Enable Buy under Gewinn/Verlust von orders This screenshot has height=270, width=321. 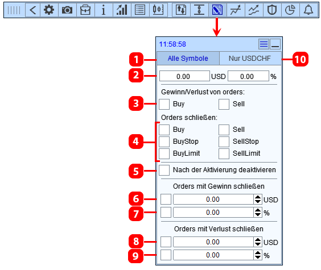[x=164, y=104]
